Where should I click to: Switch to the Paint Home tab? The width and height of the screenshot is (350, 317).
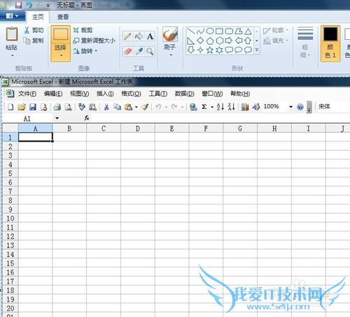point(38,17)
